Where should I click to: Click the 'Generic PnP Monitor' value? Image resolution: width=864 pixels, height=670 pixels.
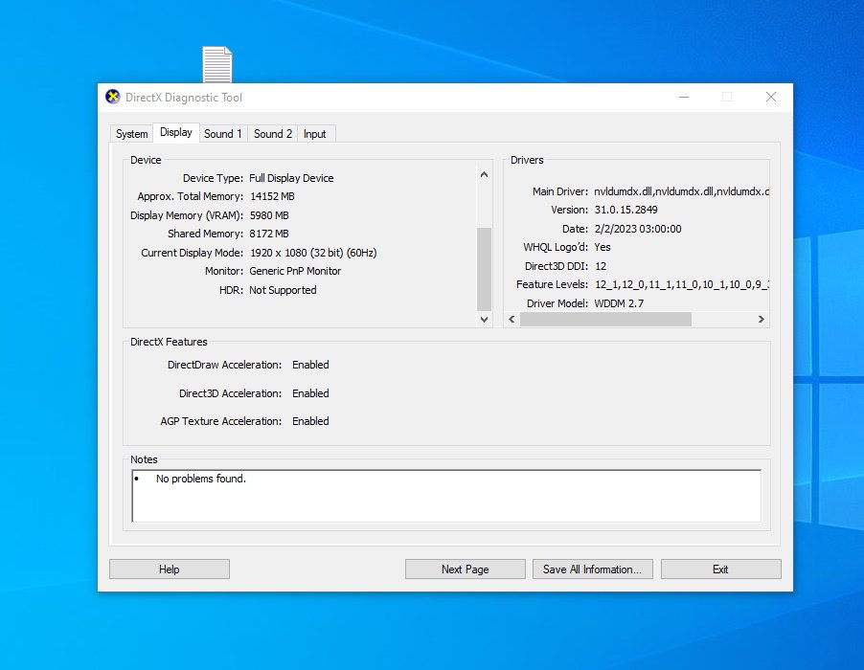[295, 272]
